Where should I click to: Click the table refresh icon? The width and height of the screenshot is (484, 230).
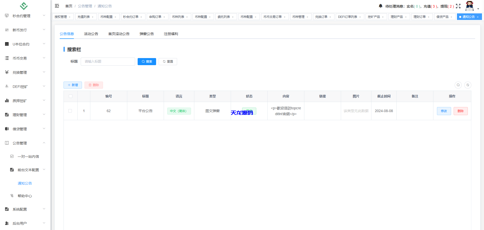click(x=468, y=85)
